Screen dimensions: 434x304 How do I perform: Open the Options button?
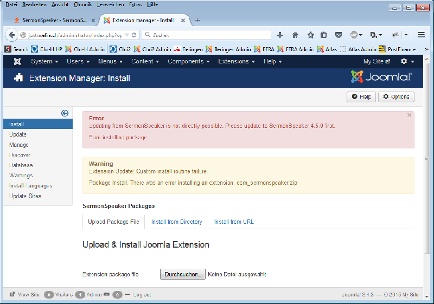pyautogui.click(x=396, y=96)
